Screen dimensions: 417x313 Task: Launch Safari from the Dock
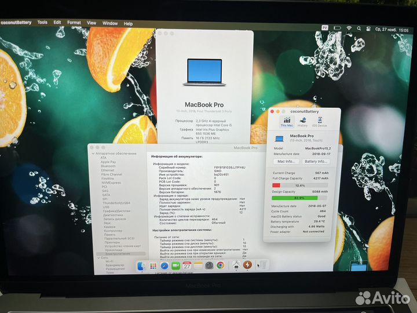click(x=164, y=265)
